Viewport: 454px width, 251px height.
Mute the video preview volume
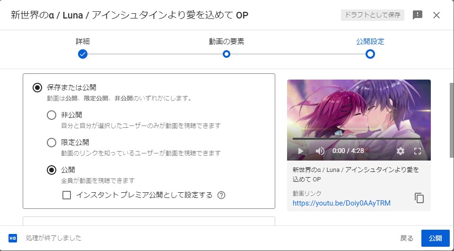tap(320, 151)
